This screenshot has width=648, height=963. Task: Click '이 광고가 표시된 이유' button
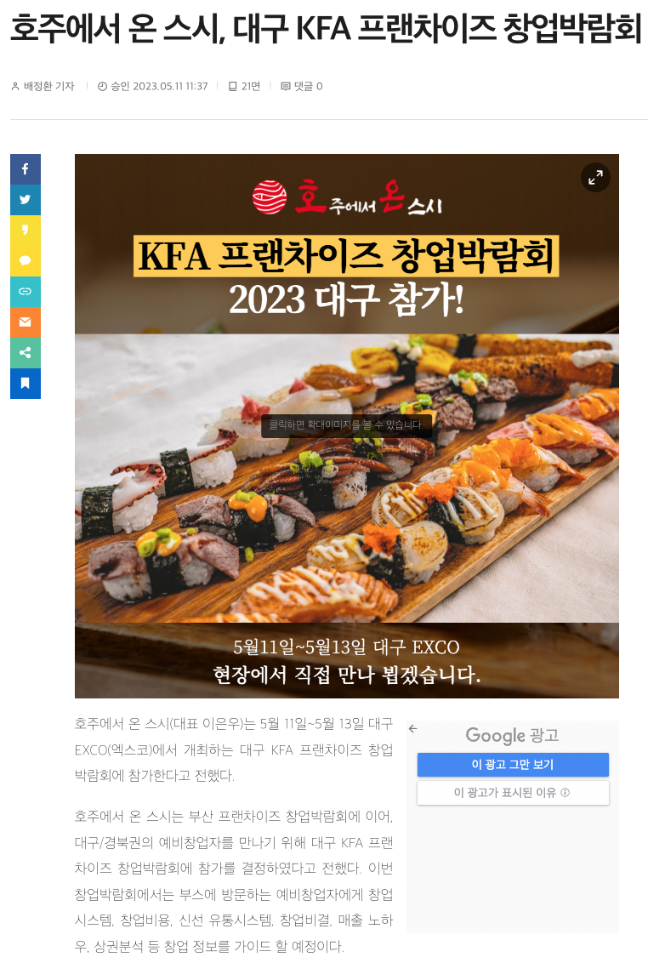(513, 793)
